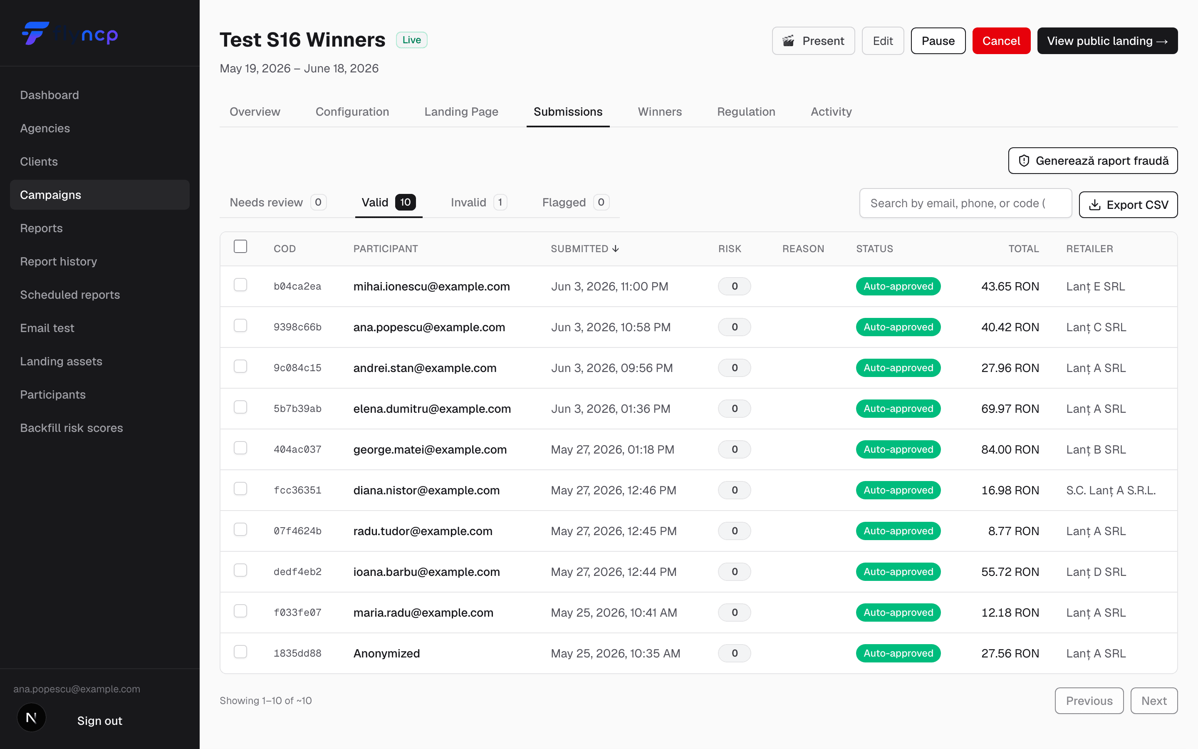Open Report history in the sidebar
The image size is (1198, 749).
tap(99, 262)
